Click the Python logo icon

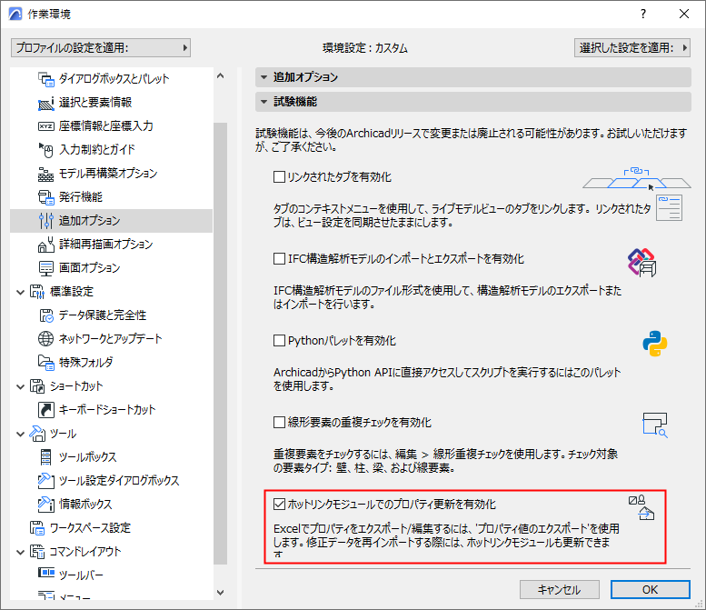click(655, 344)
